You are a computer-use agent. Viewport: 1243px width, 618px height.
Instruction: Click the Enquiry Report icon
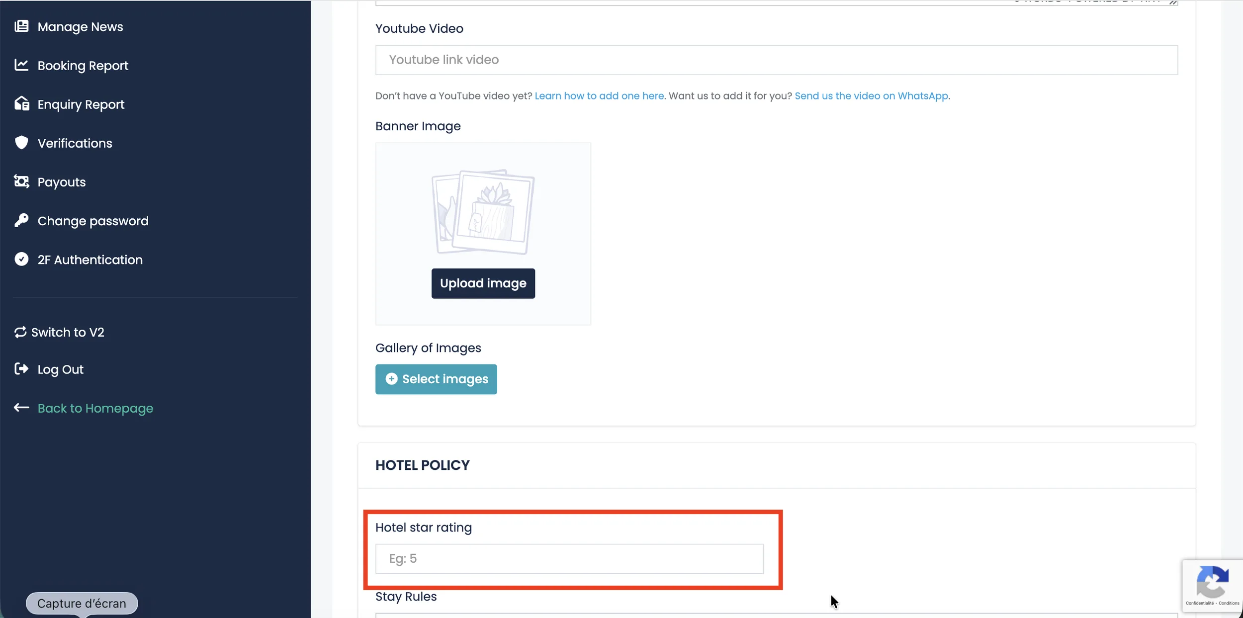[21, 104]
